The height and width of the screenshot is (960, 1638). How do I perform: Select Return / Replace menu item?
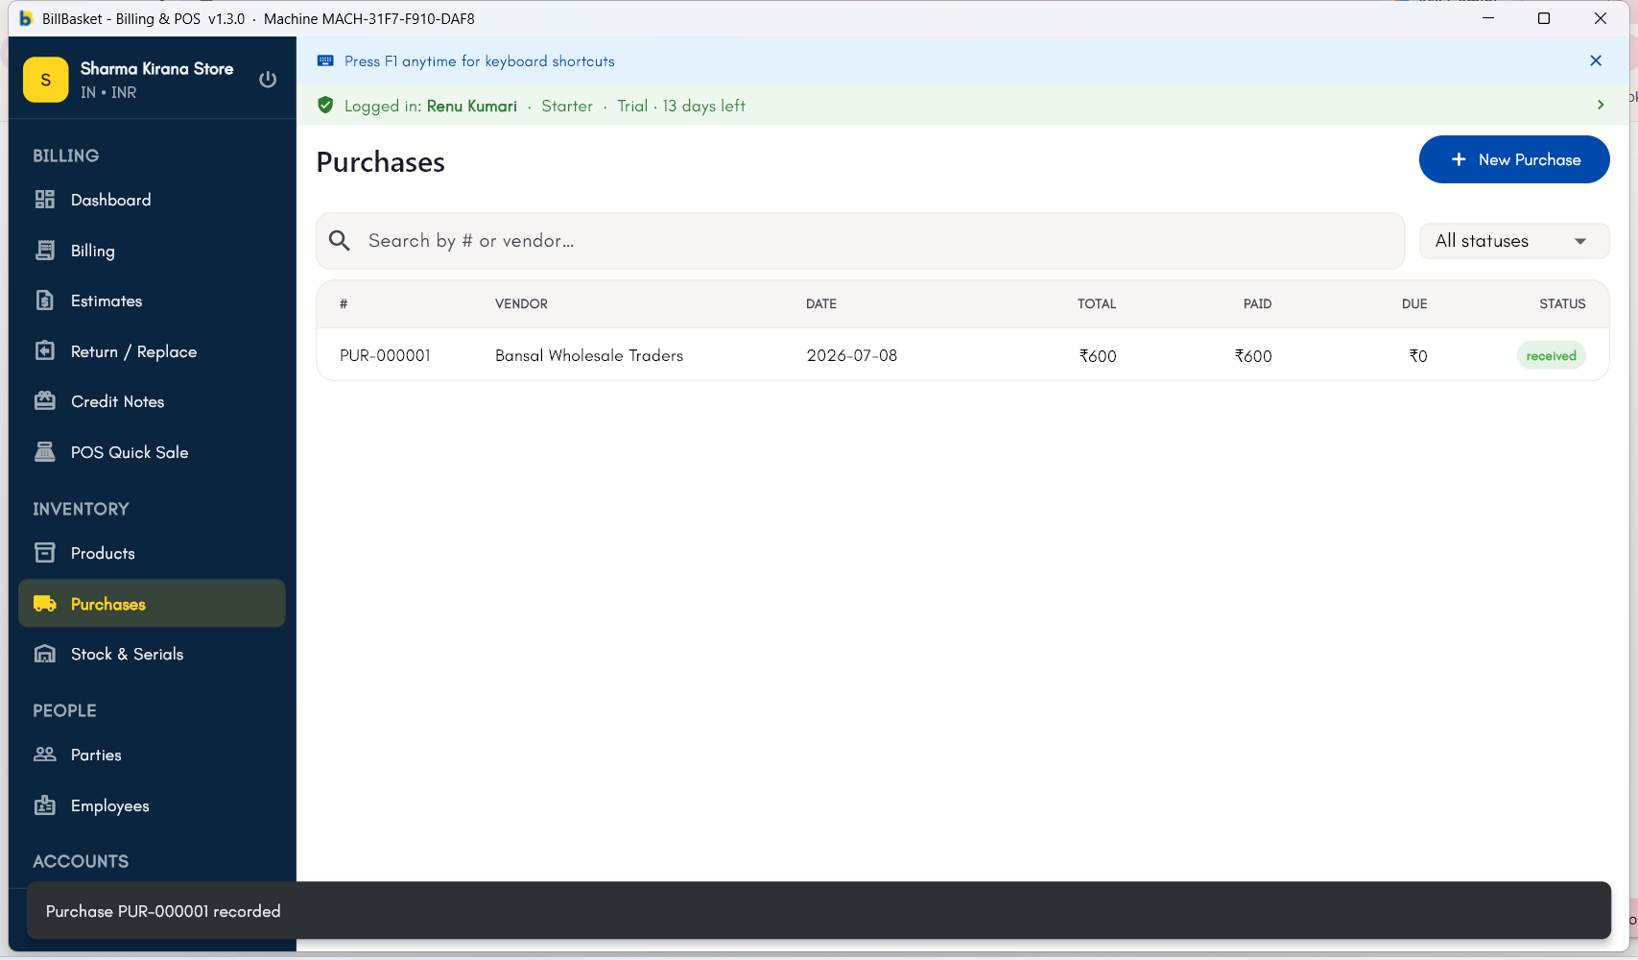(152, 351)
